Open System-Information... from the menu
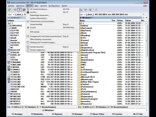The height and width of the screenshot is (117, 156). coord(53,18)
